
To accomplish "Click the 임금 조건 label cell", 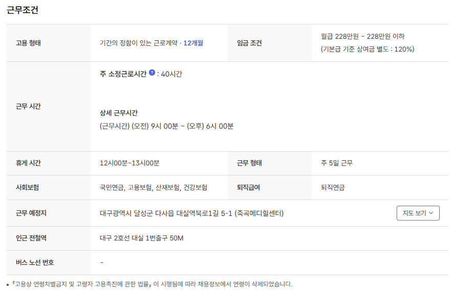I will [270, 43].
